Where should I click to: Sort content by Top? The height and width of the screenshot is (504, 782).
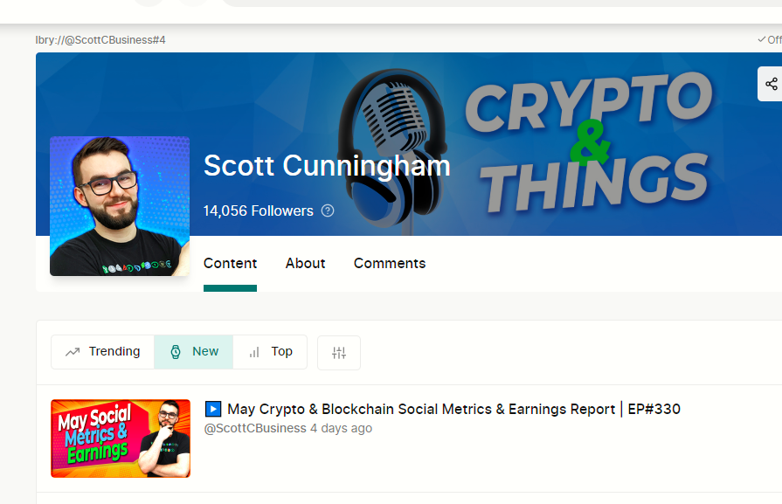tap(270, 352)
